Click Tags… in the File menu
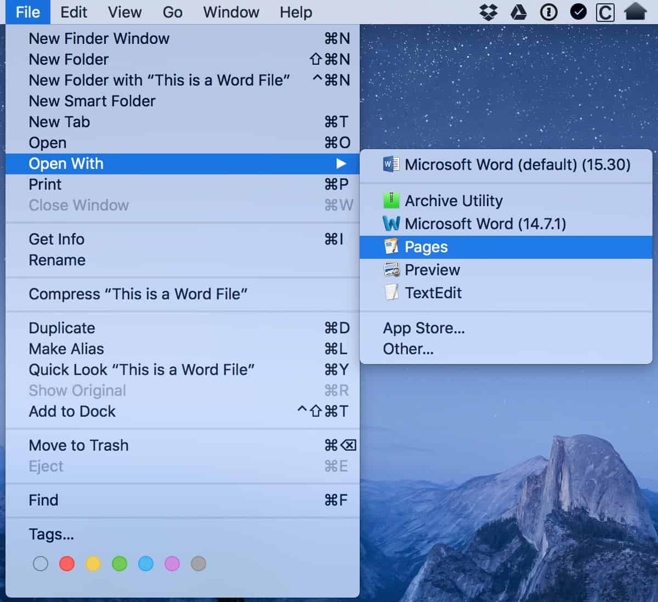Viewport: 658px width, 602px height. point(51,534)
